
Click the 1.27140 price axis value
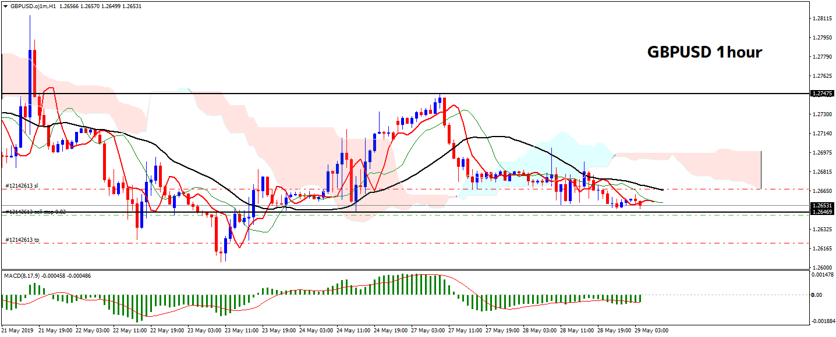point(821,134)
